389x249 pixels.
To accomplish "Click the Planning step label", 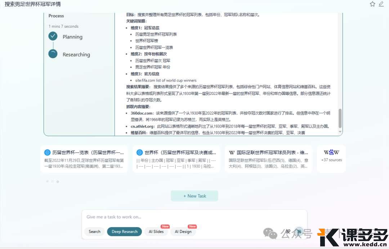I will [72, 37].
